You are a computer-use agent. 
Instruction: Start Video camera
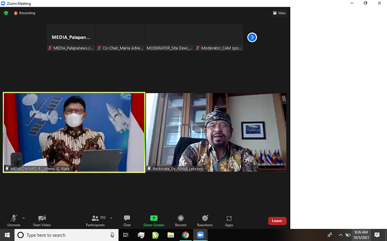point(41,220)
